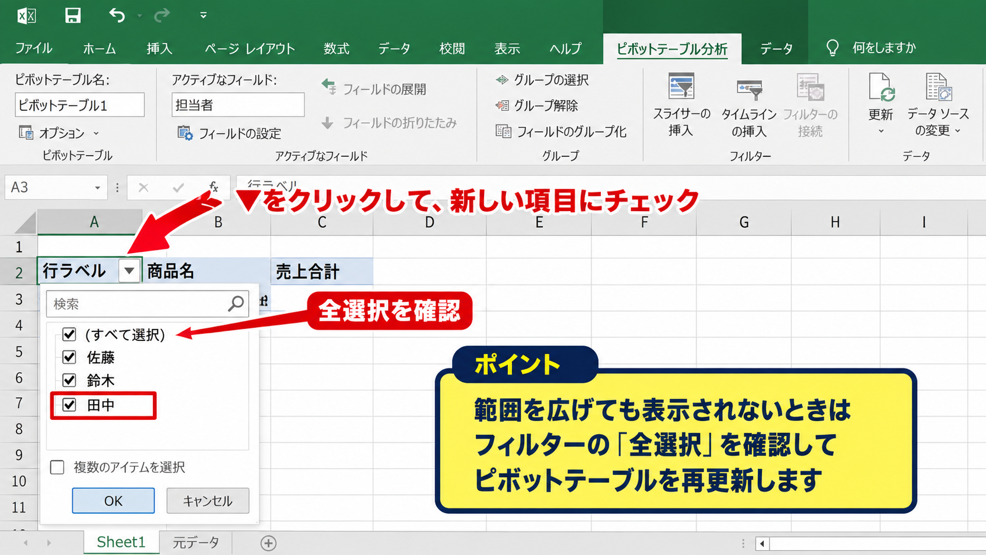Switch to the 元データ sheet tab

click(196, 543)
